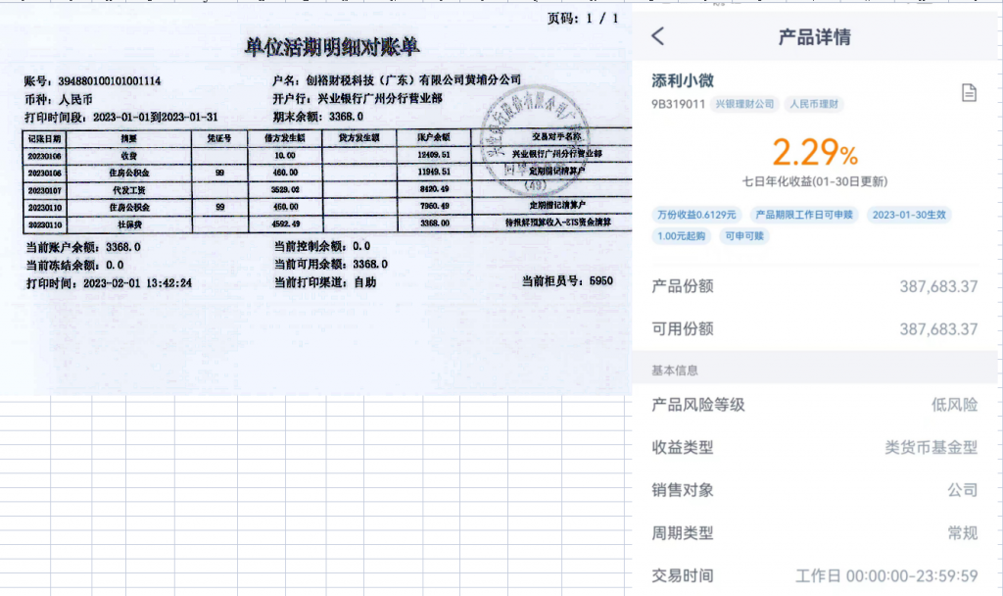Click the 当前柜员号: 5950 text
This screenshot has height=596, width=1003.
coord(567,281)
